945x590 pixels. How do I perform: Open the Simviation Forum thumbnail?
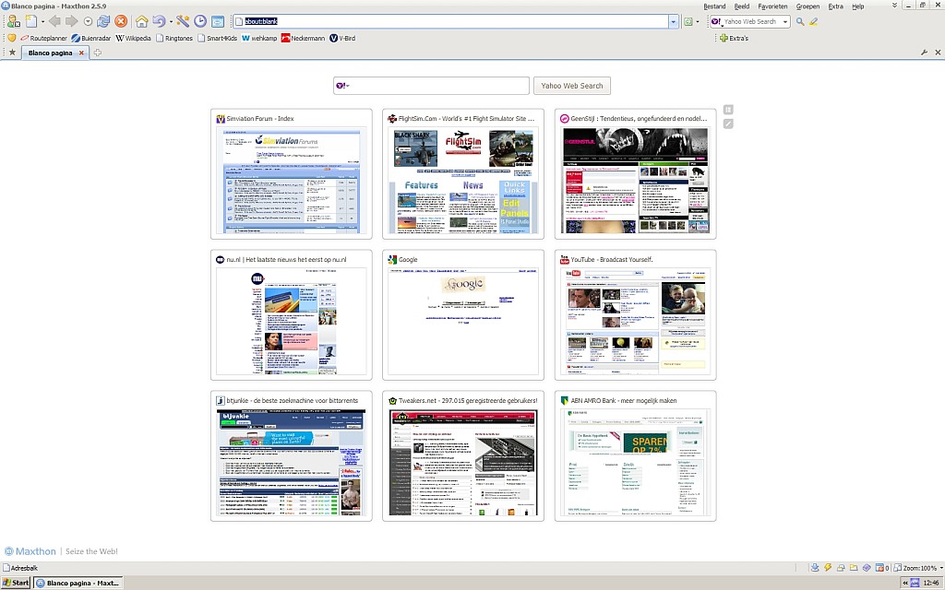[x=291, y=174]
